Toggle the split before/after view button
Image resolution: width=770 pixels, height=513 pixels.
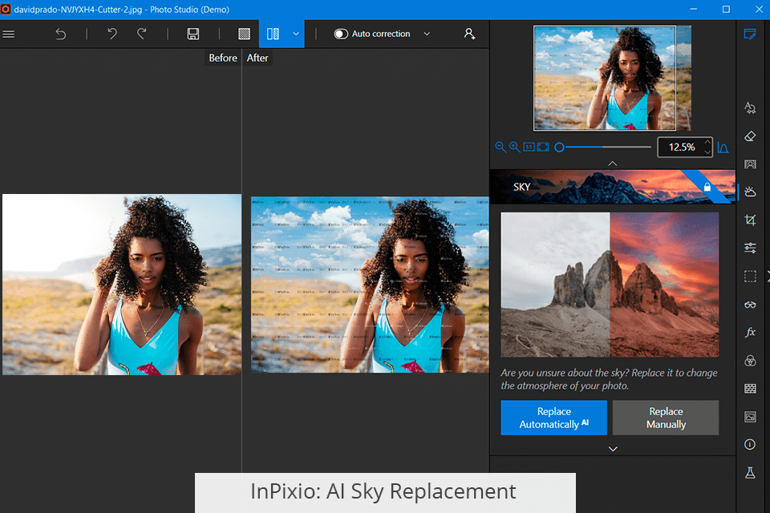(x=273, y=34)
